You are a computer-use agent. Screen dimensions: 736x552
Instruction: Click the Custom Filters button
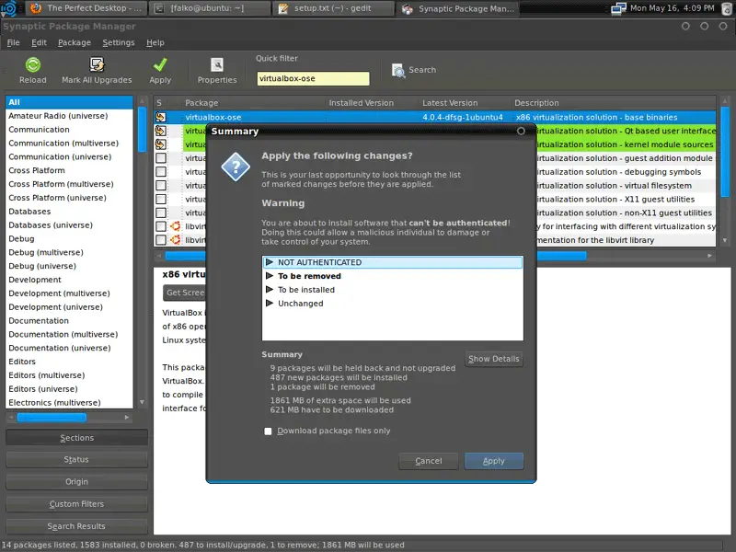[76, 503]
